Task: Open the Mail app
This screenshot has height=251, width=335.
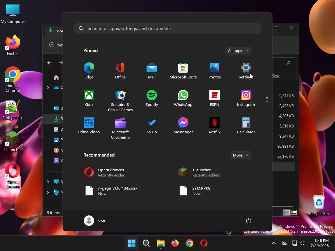Action: point(152,71)
